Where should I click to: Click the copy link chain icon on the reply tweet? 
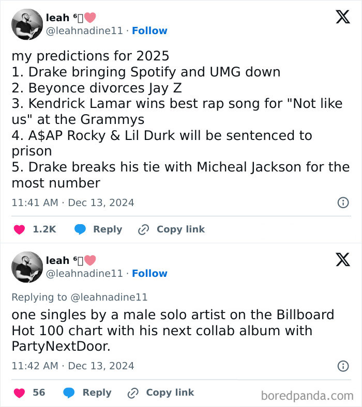pos(133,393)
